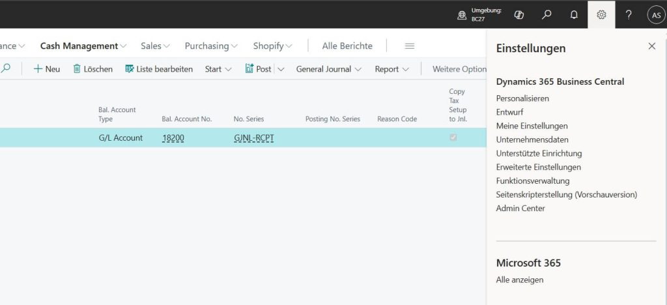Select Personalisieren in settings panel
Viewport: 667px width, 305px height.
pos(522,98)
